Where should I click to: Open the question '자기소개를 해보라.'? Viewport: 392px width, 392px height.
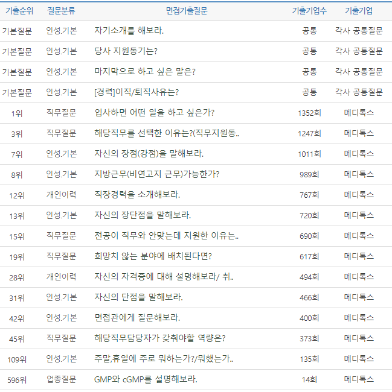click(129, 31)
